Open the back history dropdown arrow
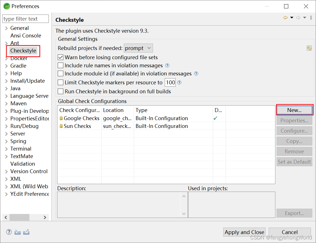This screenshot has width=316, height=243. (x=292, y=18)
